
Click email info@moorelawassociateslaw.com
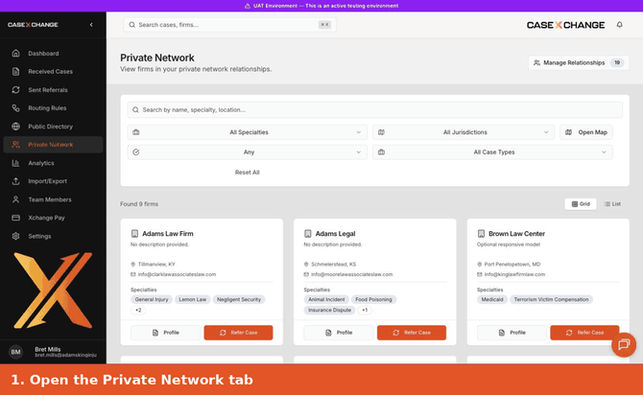tap(352, 274)
